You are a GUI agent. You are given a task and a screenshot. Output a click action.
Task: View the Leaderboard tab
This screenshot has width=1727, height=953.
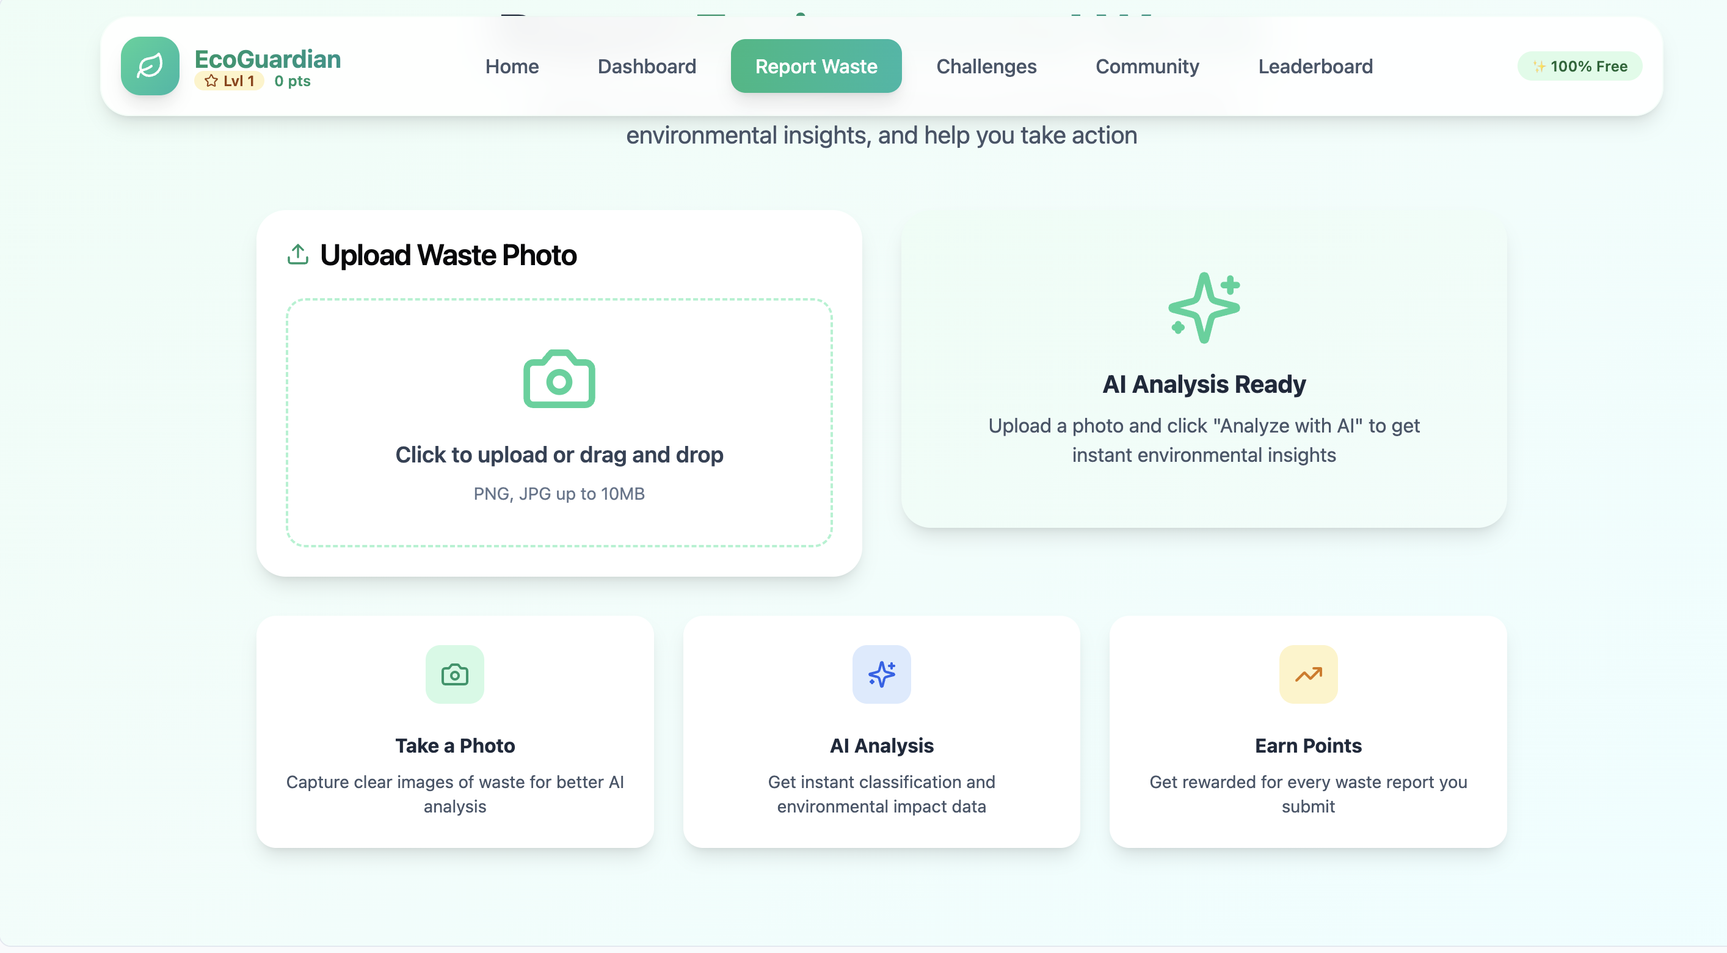point(1315,67)
